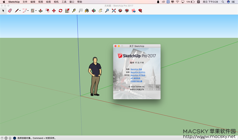Open the SketchUp 许可协议 link
Viewport: 238px width, 140px height.
pos(138,75)
